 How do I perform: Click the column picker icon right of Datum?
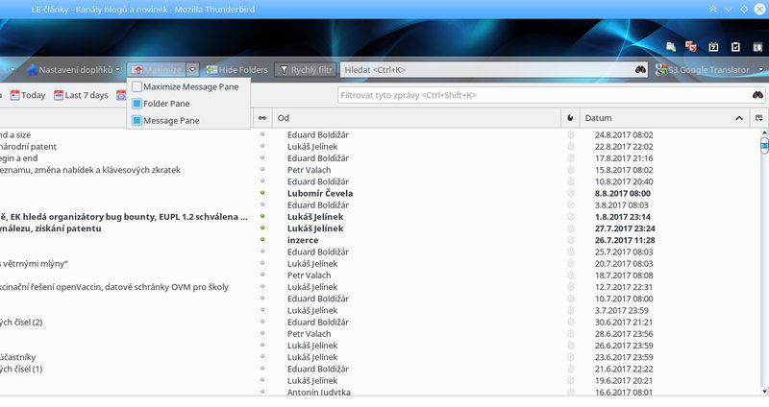pos(760,117)
